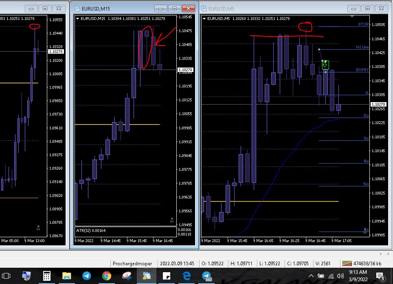Open the Snipping Tool scissors icon
Image resolution: width=393 pixels, height=284 pixels.
click(x=127, y=276)
